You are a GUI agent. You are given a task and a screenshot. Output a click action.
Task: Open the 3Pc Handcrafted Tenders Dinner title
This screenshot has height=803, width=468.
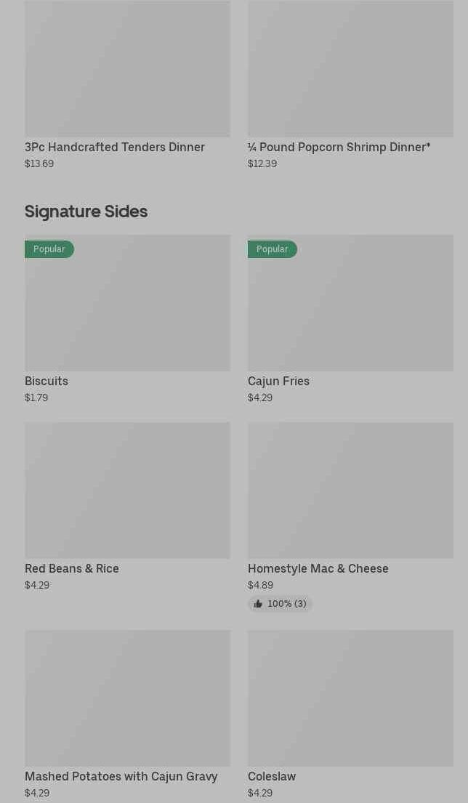[115, 147]
